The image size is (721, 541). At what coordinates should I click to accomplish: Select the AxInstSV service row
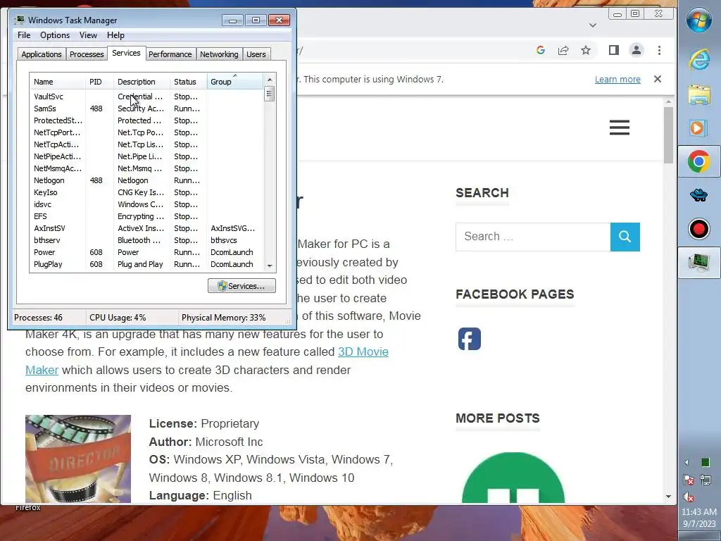(146, 228)
